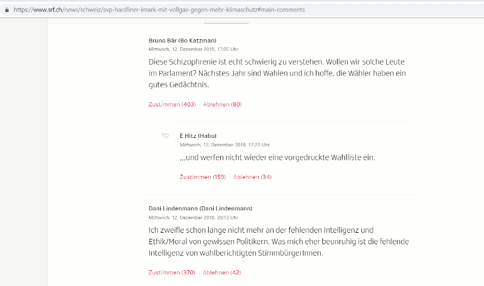Agree with Bruno Bär's comment via Zustimmen (403)
The height and width of the screenshot is (286, 484).
pyautogui.click(x=172, y=105)
